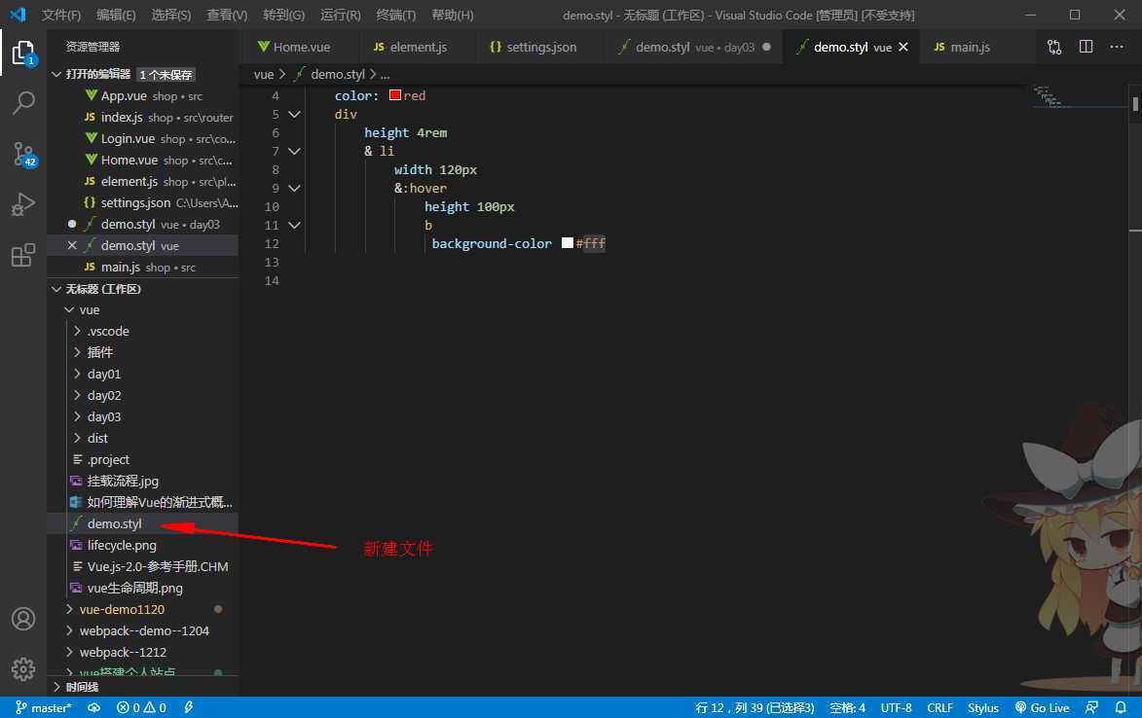
Task: Open the 帮助(H) menu
Action: click(453, 15)
